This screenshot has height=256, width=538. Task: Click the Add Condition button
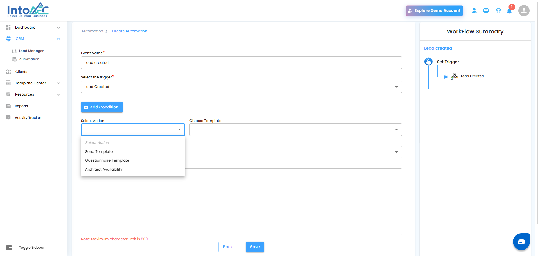click(x=102, y=107)
